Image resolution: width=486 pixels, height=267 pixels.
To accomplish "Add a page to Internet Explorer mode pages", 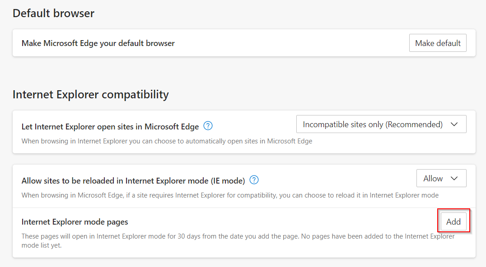I will pos(453,221).
